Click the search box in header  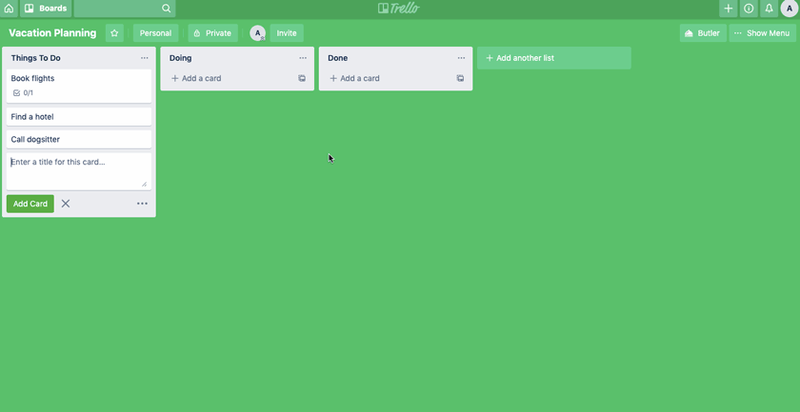point(125,9)
